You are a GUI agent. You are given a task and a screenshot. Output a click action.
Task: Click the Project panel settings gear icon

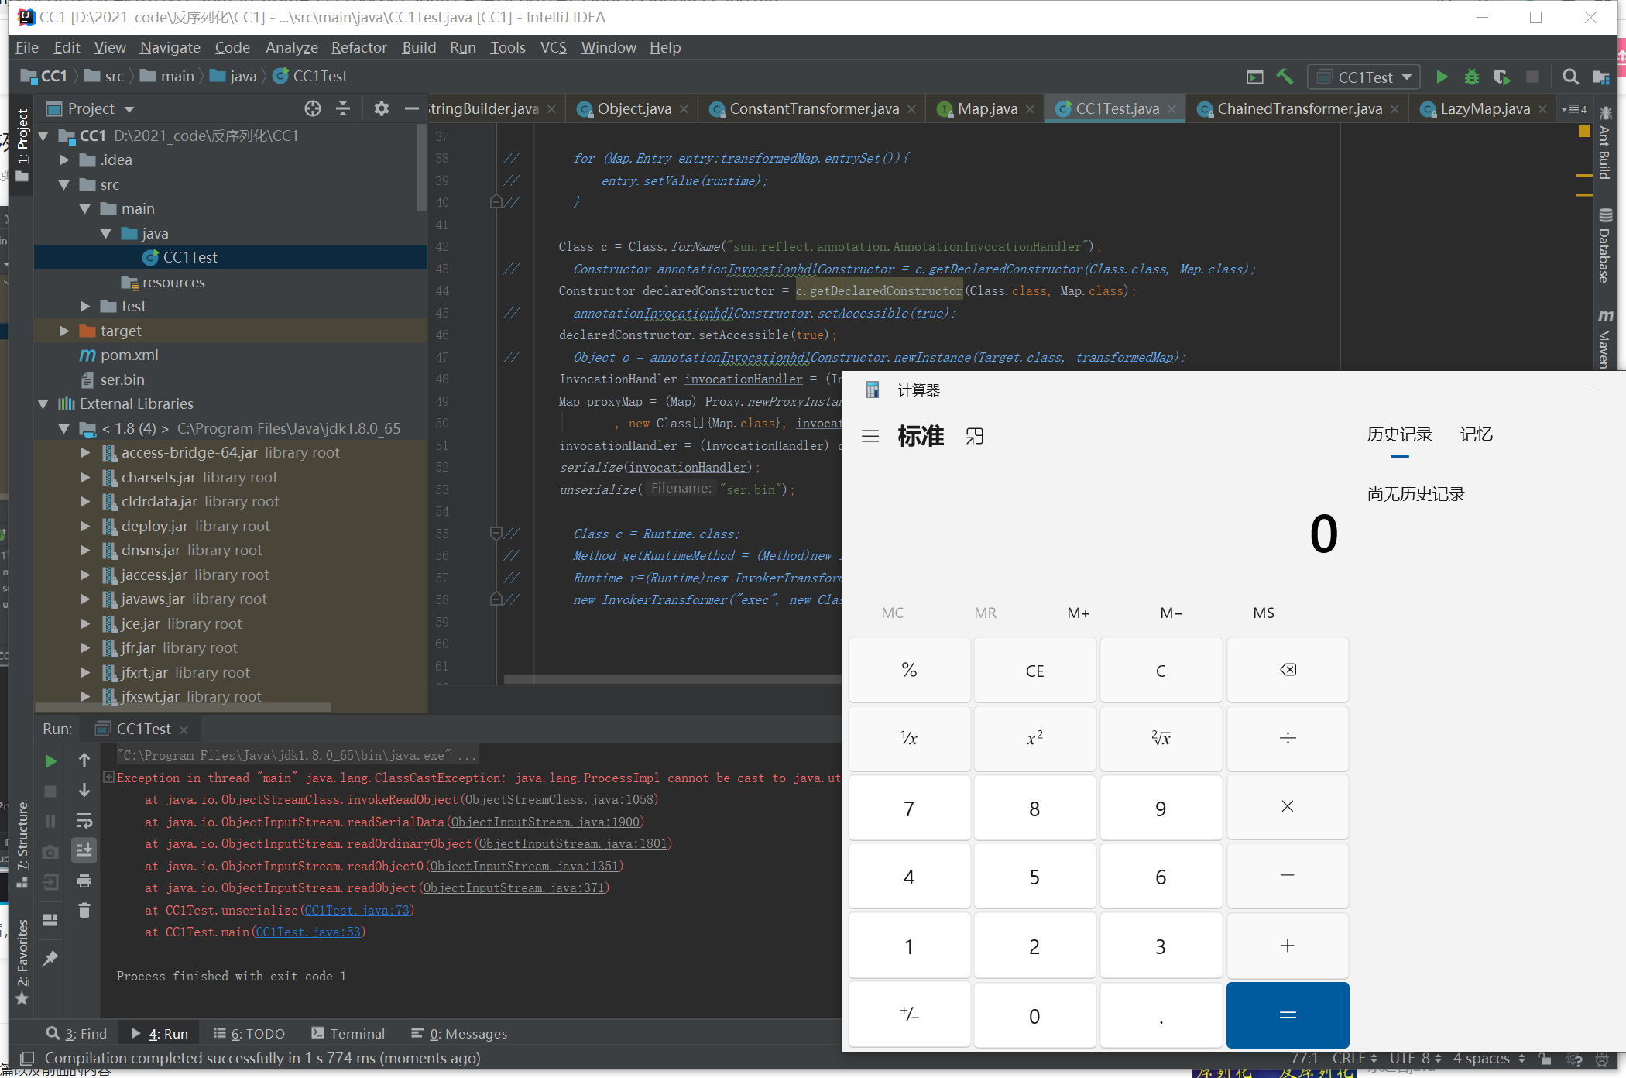click(x=381, y=108)
